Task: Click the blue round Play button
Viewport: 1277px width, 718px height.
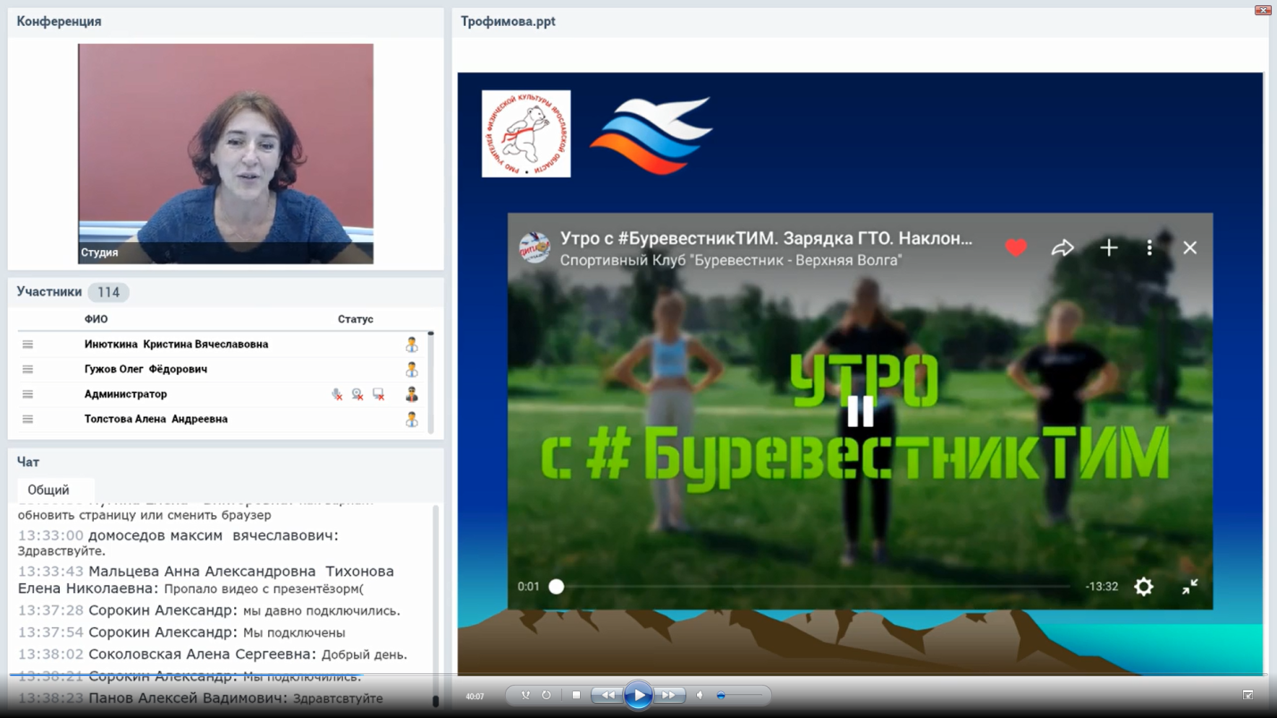Action: (638, 695)
